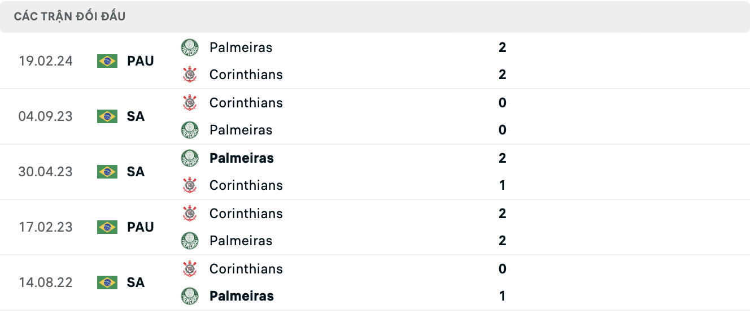The image size is (751, 313).
Task: Click the Corinthians crest in the 17.02.23 match
Action: click(x=190, y=214)
